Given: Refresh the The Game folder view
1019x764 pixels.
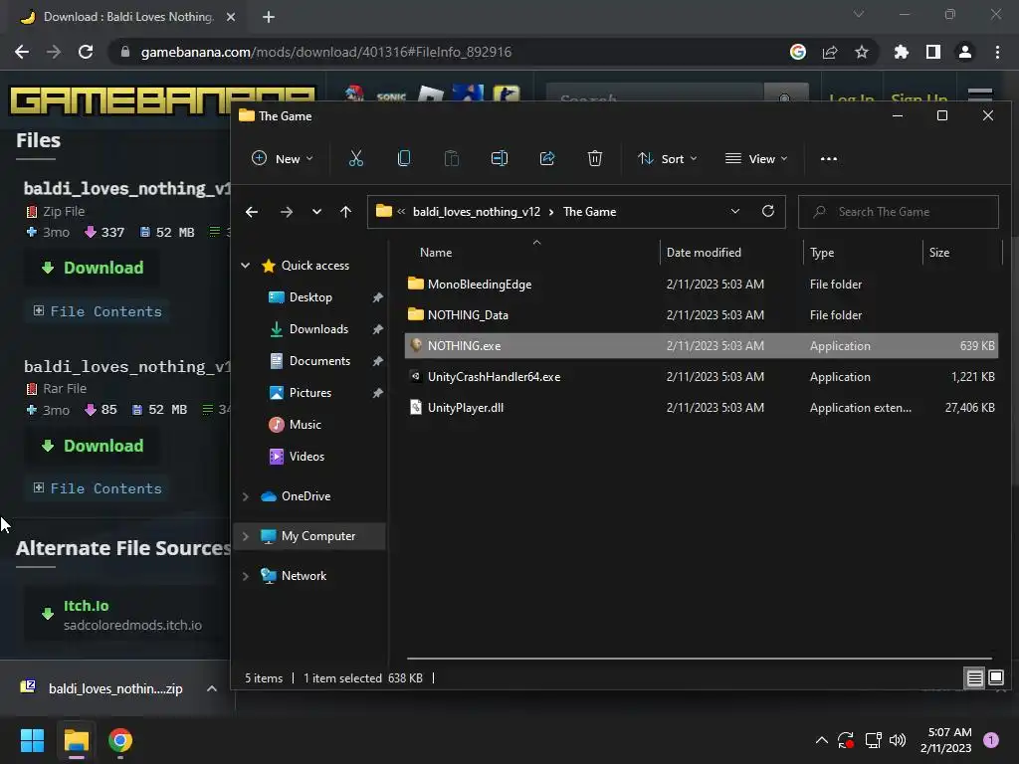Looking at the screenshot, I should pyautogui.click(x=767, y=211).
